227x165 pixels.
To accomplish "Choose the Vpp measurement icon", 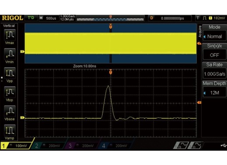I will click(x=10, y=73).
